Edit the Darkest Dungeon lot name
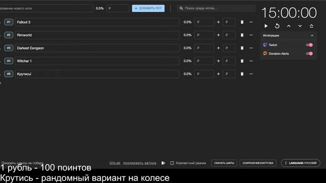 97,48
